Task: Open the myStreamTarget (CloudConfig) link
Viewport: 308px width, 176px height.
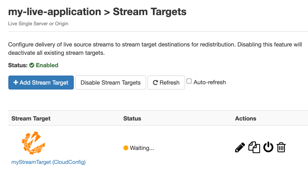Action: coord(48,162)
